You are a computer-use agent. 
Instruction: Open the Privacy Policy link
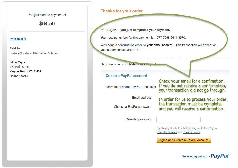191,132
